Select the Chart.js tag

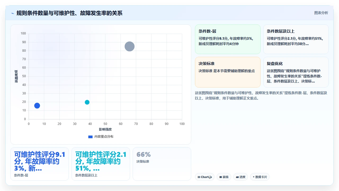coord(205,177)
